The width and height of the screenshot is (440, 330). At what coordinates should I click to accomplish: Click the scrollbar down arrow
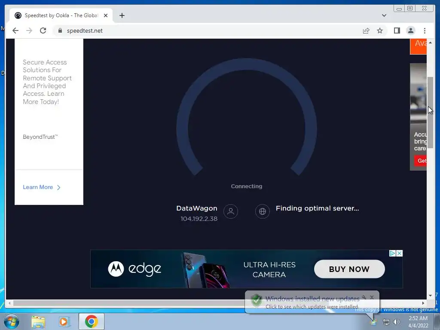[430, 296]
